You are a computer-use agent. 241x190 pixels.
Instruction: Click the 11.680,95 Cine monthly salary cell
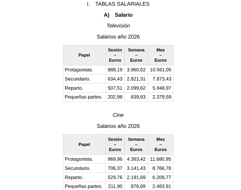coord(161,159)
